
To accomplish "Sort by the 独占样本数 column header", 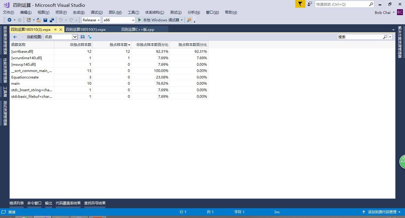I will (x=119, y=45).
